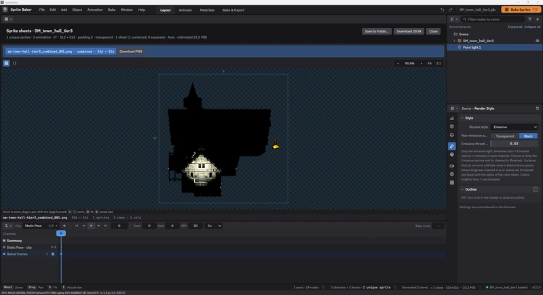Viewport: 543px width, 295px height.
Task: Switch to sheet image view icon
Action: pyautogui.click(x=6, y=63)
